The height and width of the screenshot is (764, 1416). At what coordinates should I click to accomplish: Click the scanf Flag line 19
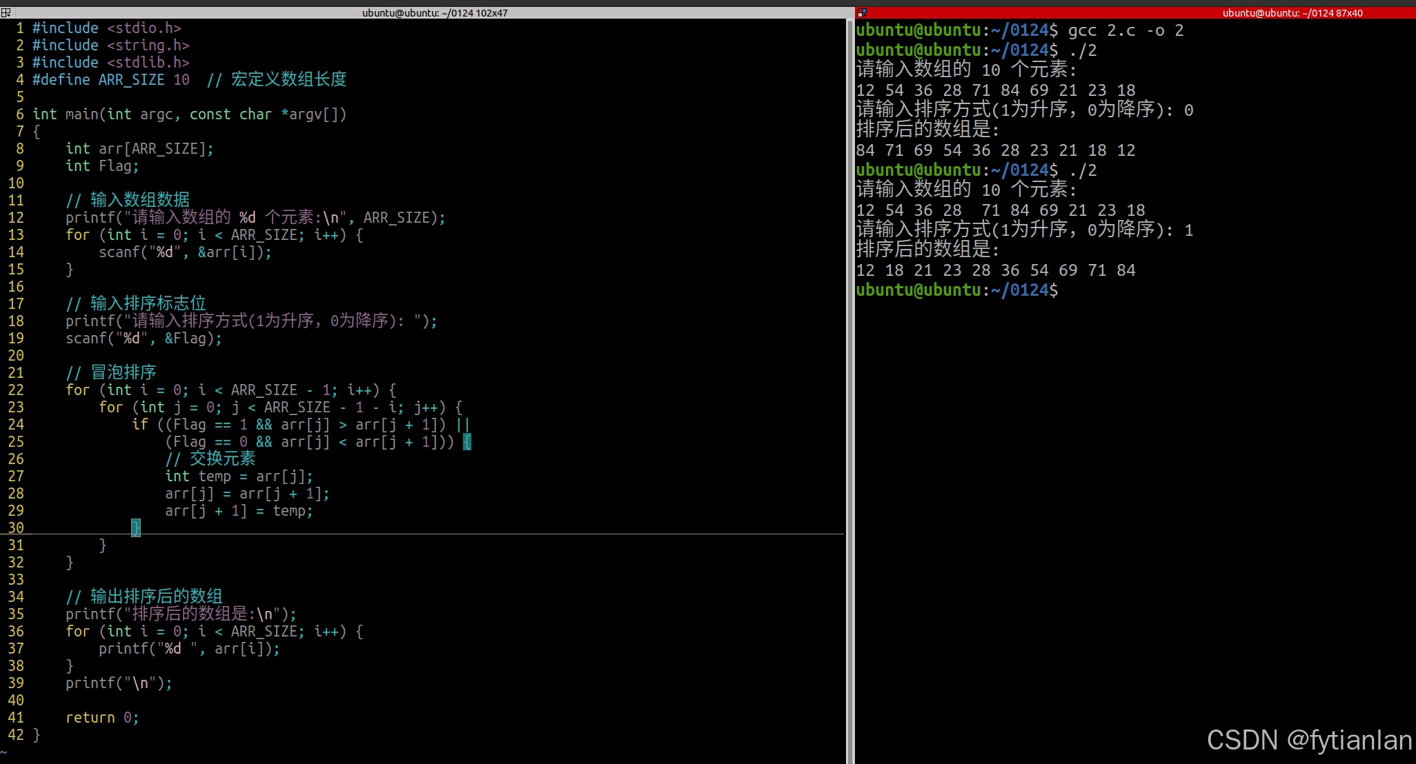(144, 339)
